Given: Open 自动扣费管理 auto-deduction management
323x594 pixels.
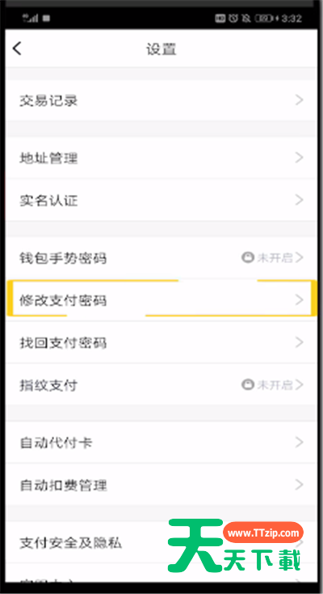Looking at the screenshot, I should click(161, 485).
